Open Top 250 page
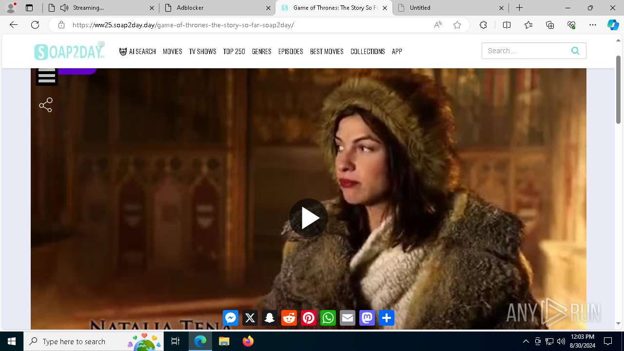Image resolution: width=624 pixels, height=351 pixels. (x=234, y=51)
